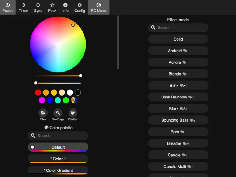
Task: Pick the blue quick color swatch
Action: click(x=50, y=100)
